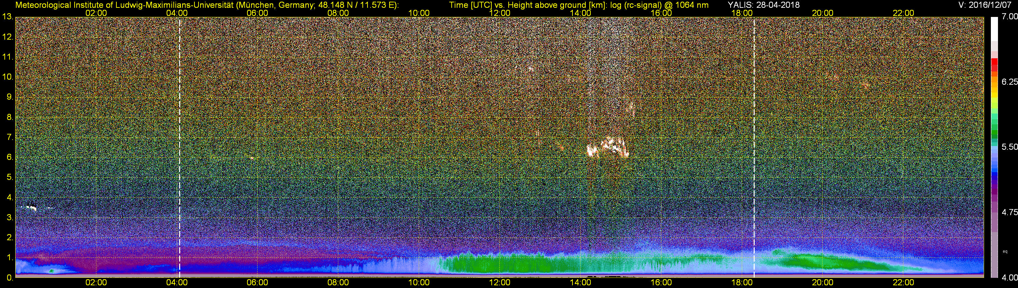The width and height of the screenshot is (1018, 288).
Task: Click 10:00 on the lower time axis
Action: coord(419,283)
